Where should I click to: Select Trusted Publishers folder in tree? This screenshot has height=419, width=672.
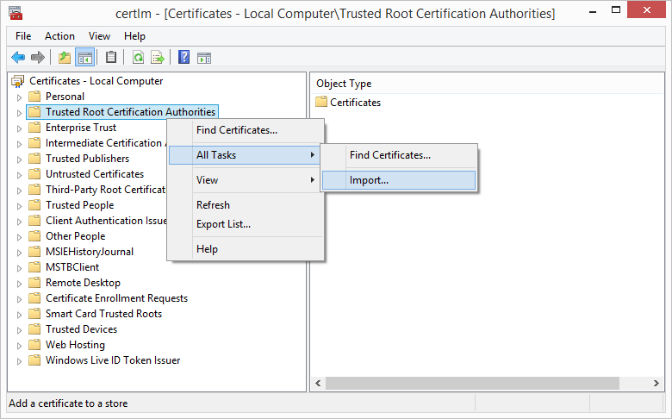(87, 159)
